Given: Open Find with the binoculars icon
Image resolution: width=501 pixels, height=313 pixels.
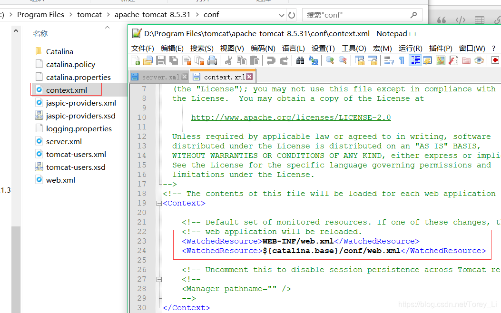Looking at the screenshot, I should [300, 60].
